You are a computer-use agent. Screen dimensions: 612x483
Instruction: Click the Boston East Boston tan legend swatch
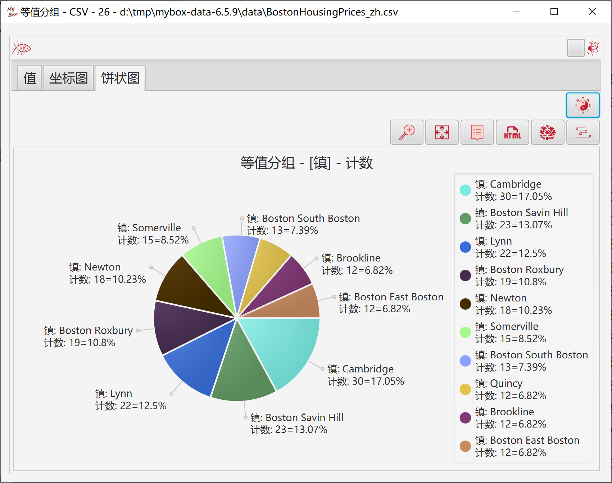tap(465, 446)
